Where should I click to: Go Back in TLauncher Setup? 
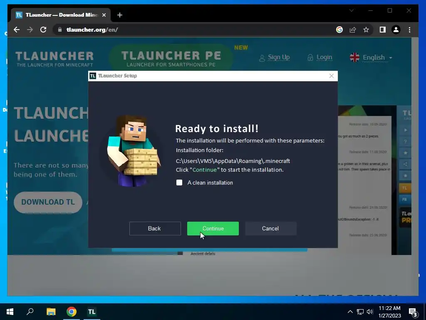pyautogui.click(x=155, y=229)
